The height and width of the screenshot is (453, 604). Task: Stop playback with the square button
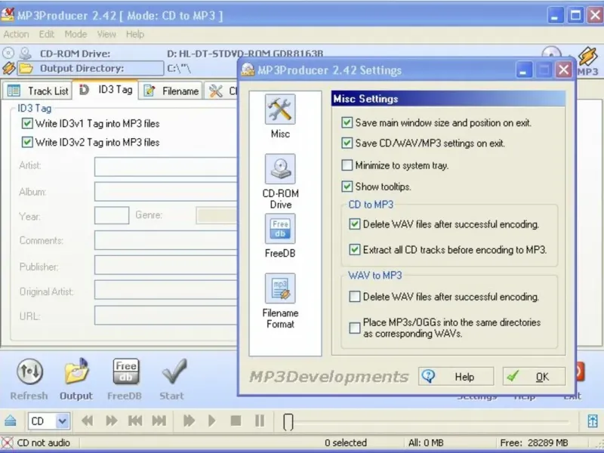tap(236, 421)
